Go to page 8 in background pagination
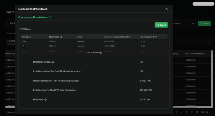This screenshot has height=116, width=215. (x=186, y=112)
